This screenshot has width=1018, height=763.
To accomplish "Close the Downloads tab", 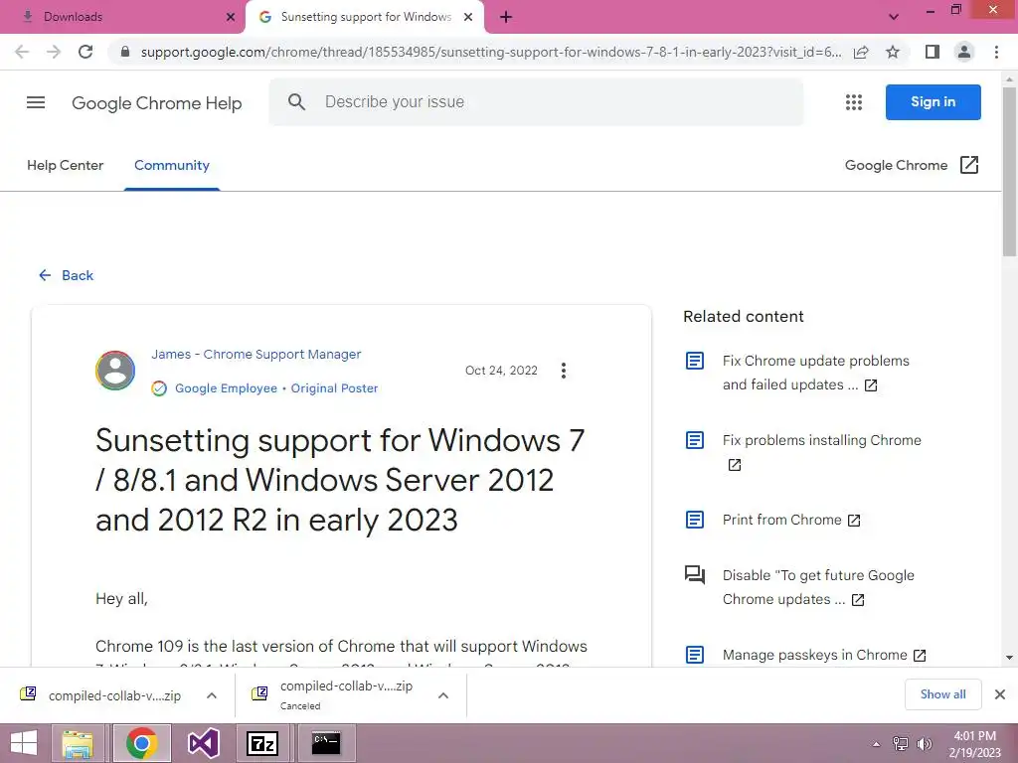I will pos(231,17).
